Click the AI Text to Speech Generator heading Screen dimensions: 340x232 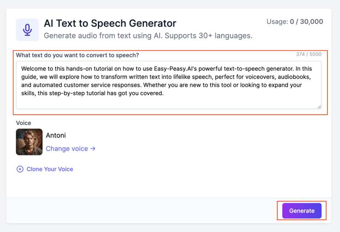point(110,23)
